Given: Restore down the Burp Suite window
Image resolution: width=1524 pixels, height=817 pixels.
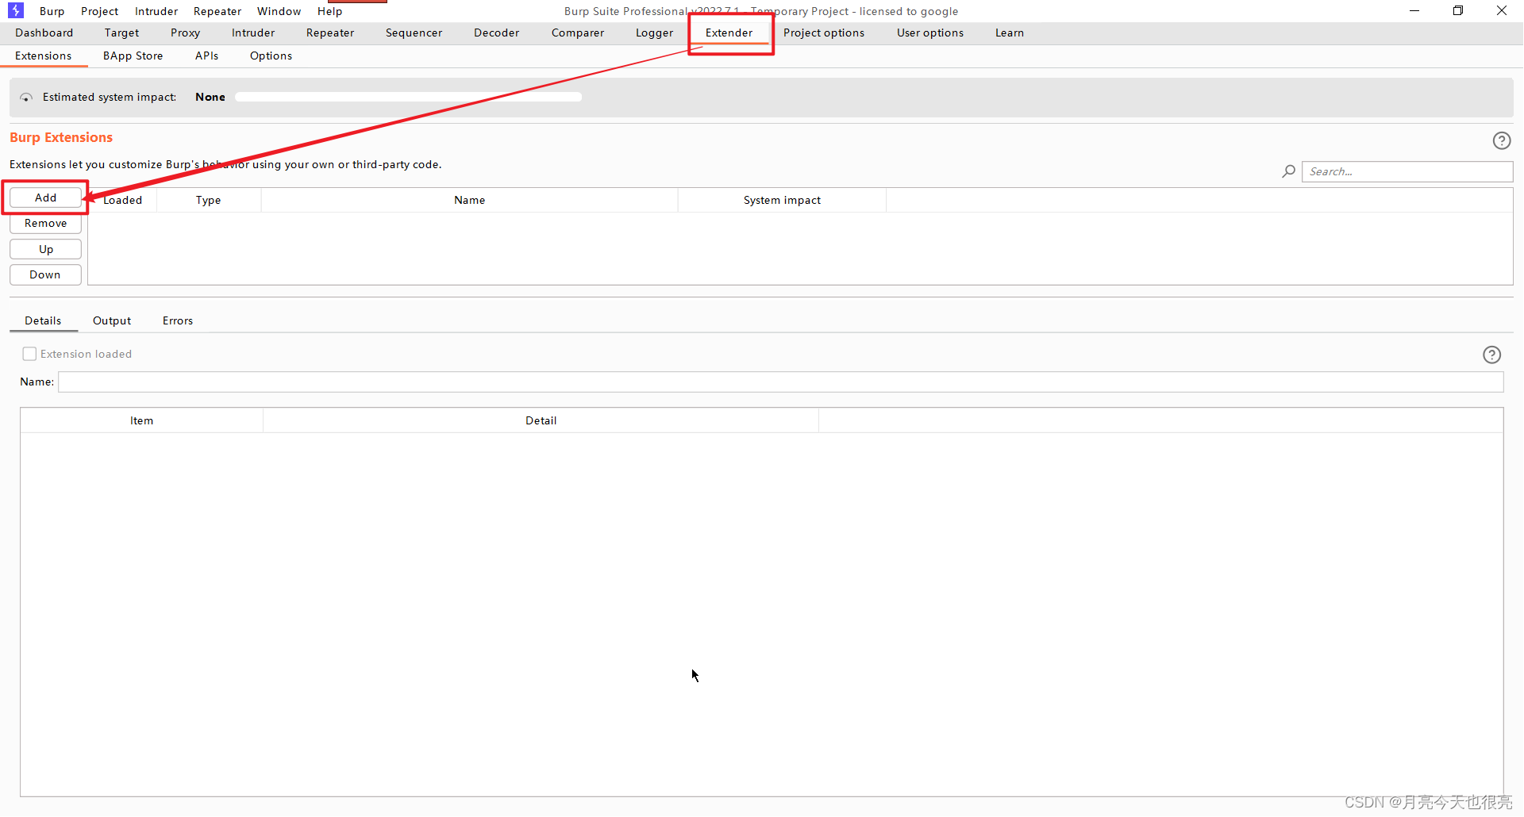Looking at the screenshot, I should [1457, 10].
